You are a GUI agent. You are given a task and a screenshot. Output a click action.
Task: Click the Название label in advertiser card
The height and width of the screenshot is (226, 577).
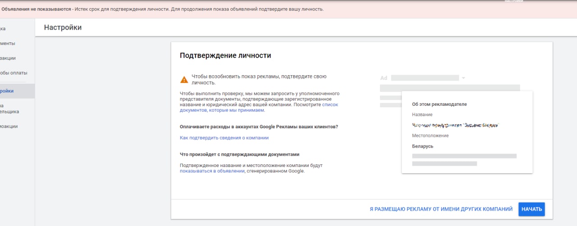click(422, 115)
